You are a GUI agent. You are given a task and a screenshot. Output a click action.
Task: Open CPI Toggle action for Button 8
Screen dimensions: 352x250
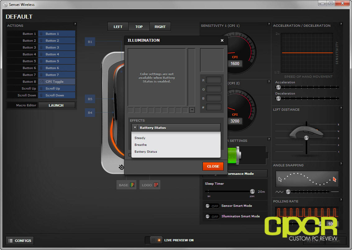pos(57,82)
